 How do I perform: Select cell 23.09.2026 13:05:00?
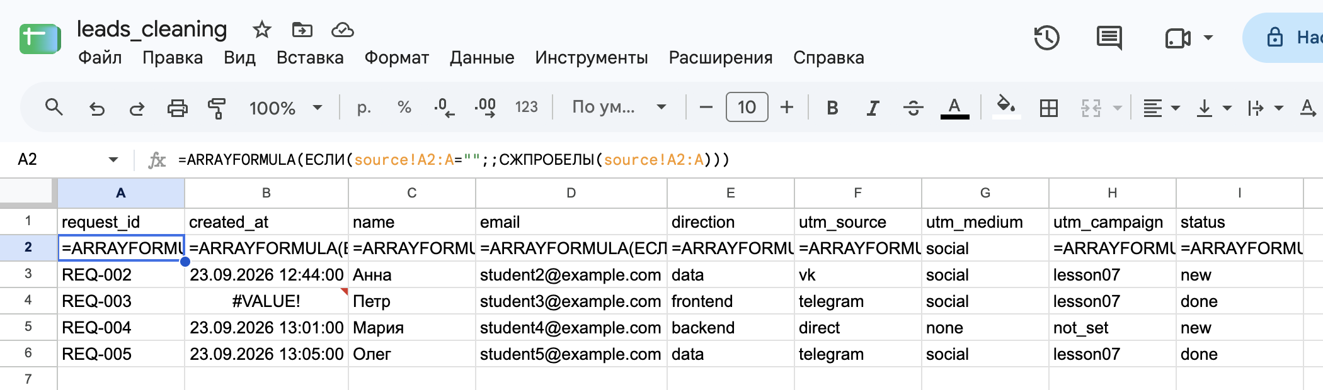[266, 354]
